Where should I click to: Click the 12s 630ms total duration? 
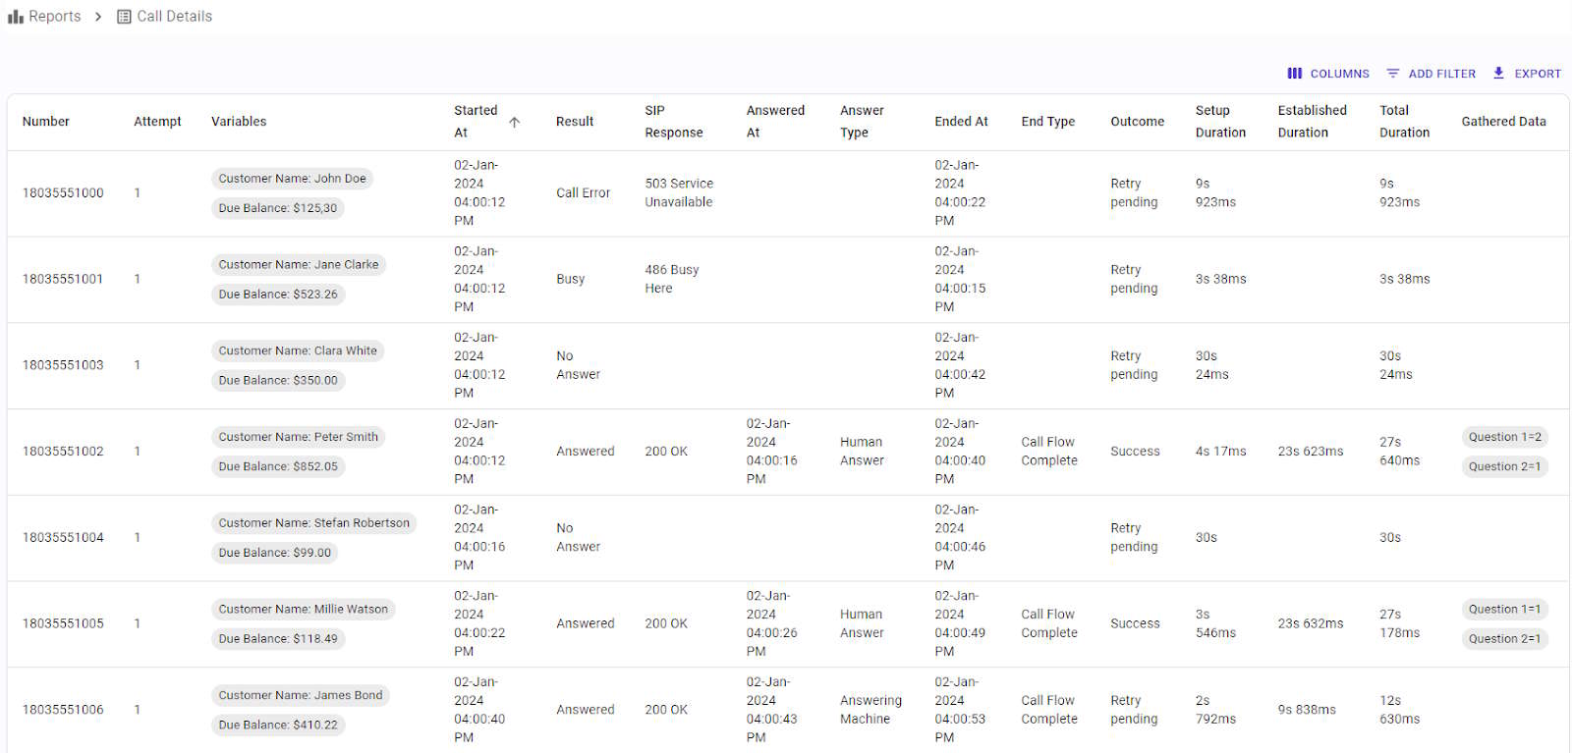(1400, 710)
